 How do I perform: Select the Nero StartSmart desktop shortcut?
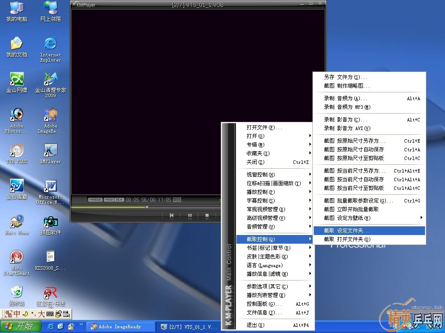tap(17, 263)
